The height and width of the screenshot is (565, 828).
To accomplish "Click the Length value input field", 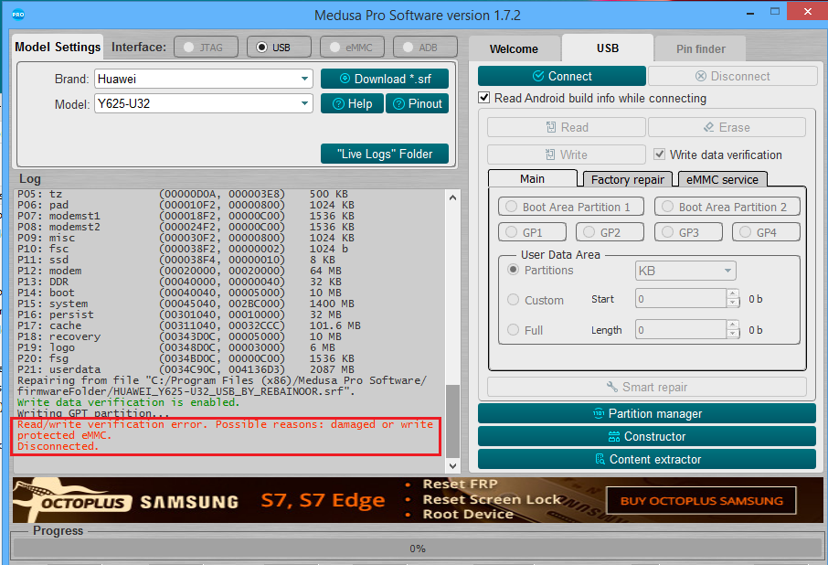I will [x=681, y=329].
